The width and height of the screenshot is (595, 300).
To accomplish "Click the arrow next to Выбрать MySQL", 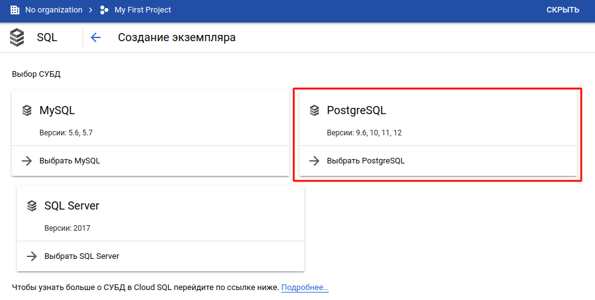I will click(x=26, y=161).
